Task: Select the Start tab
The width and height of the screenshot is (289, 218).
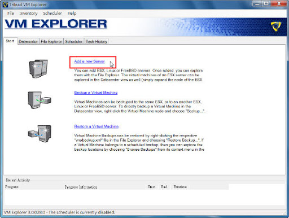Action: tap(10, 41)
